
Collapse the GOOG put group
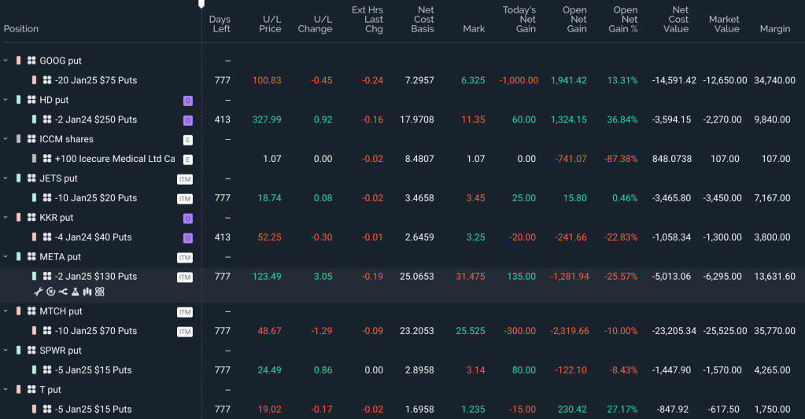pos(6,61)
